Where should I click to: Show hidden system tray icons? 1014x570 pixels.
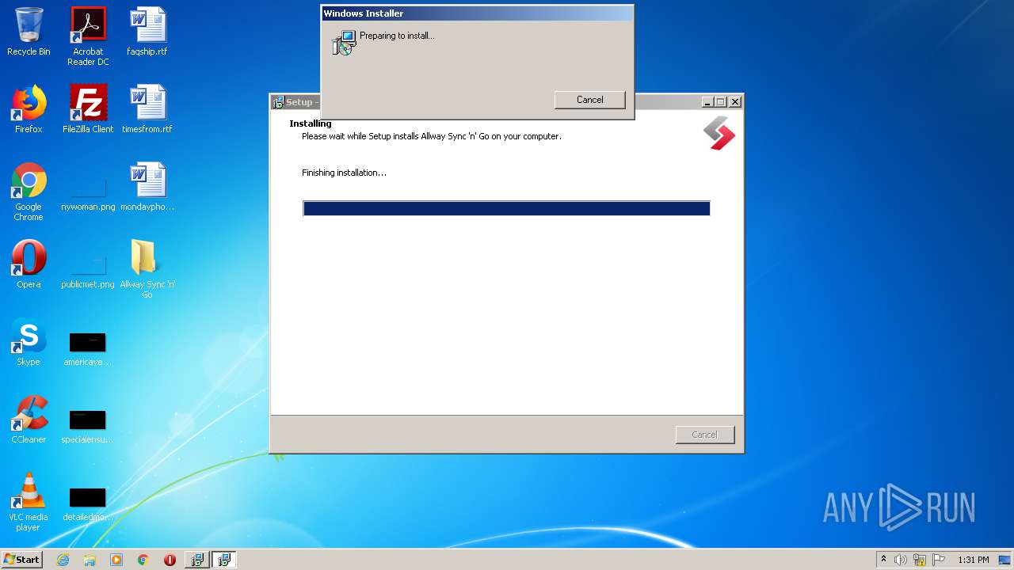pyautogui.click(x=883, y=560)
